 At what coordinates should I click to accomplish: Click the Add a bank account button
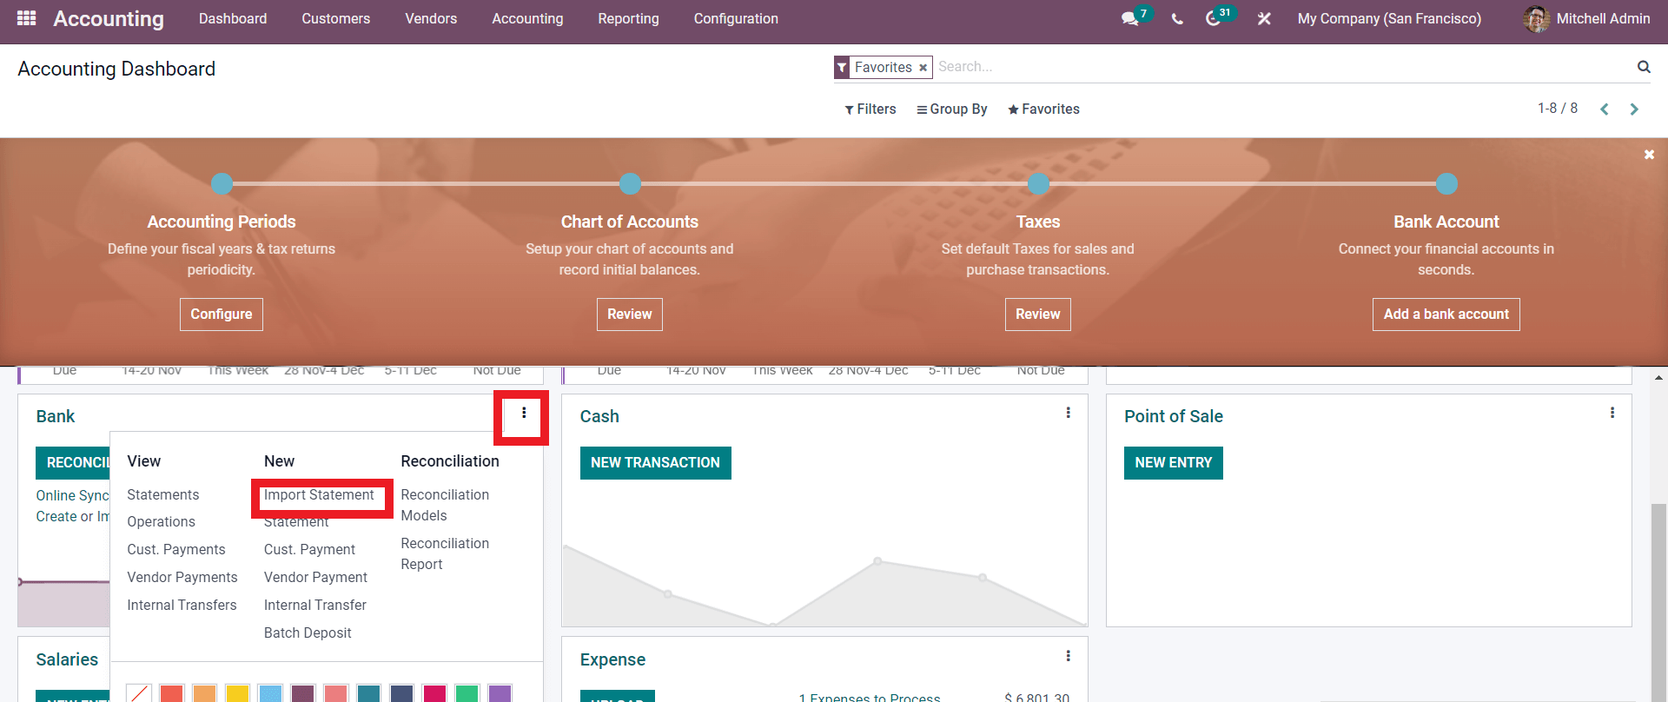[1446, 314]
